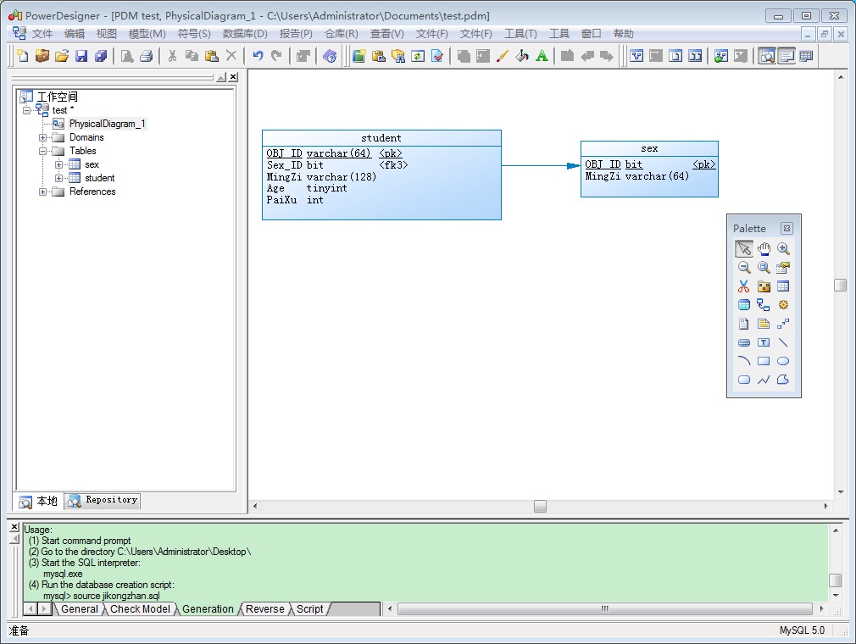Click the output horizontal scrollbar thumb

point(605,608)
